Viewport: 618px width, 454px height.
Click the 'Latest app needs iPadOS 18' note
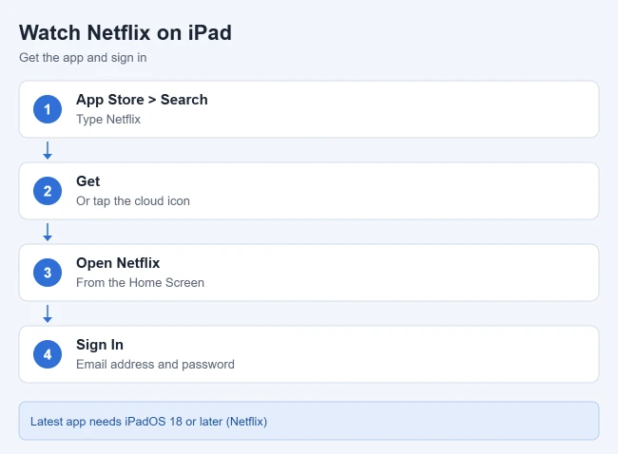click(x=309, y=421)
